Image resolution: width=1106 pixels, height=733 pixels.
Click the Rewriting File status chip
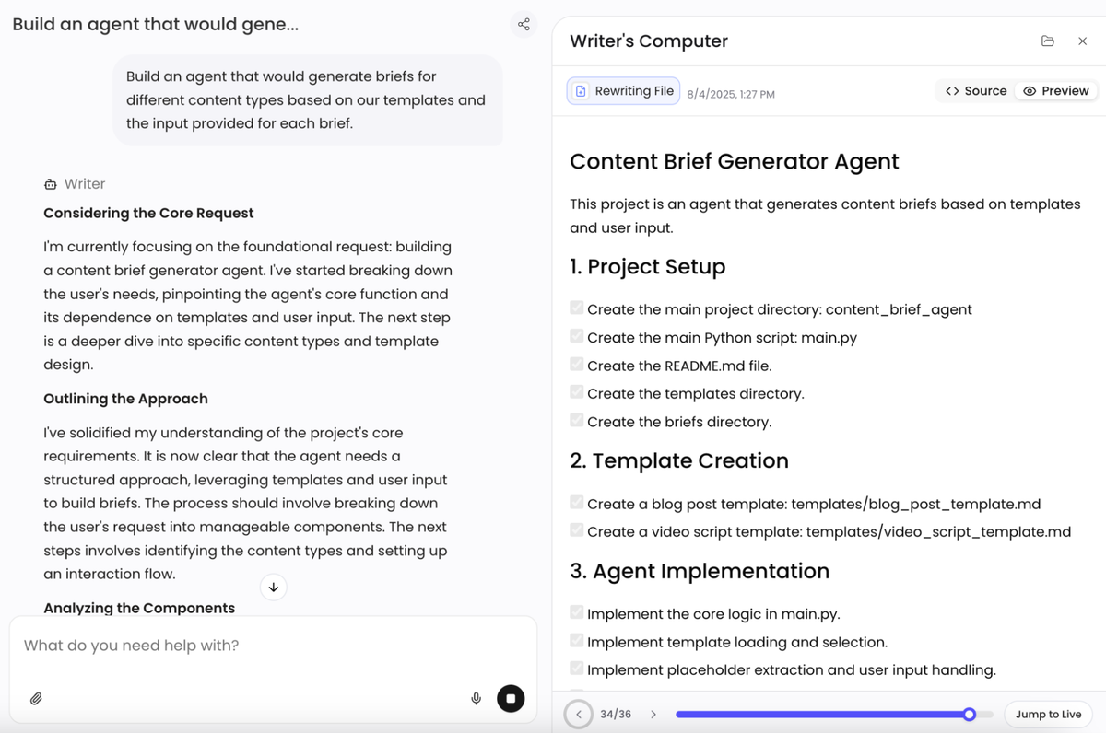(625, 91)
